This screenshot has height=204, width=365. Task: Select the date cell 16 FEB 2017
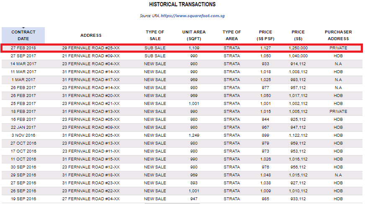[23, 120]
